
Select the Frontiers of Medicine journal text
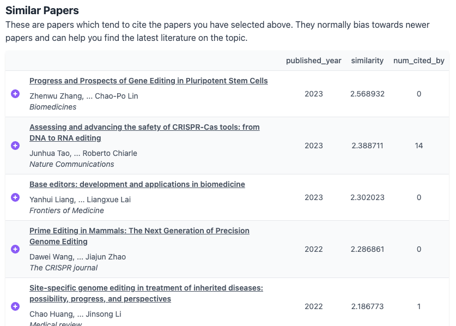(x=66, y=210)
